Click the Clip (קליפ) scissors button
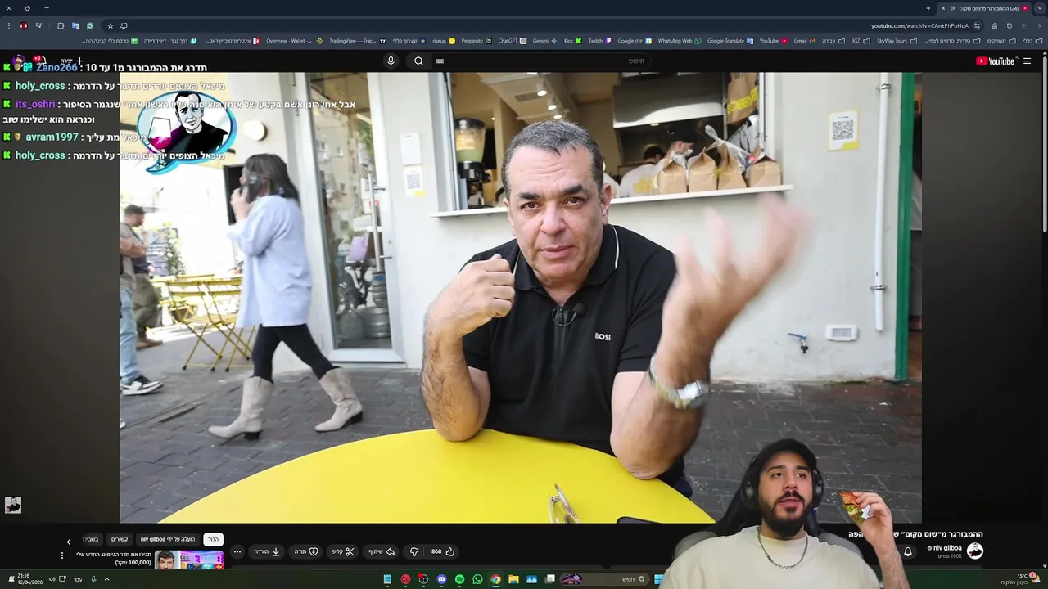Screen dimensions: 1048x589 tap(343, 551)
